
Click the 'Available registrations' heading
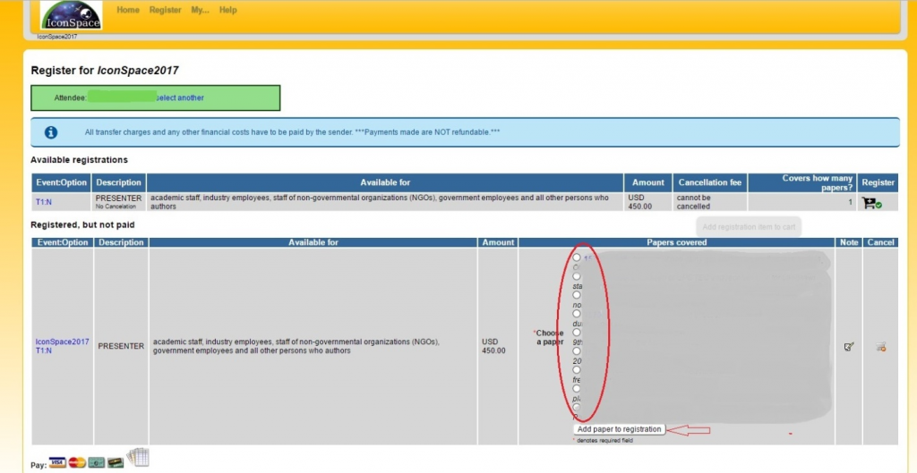pyautogui.click(x=79, y=159)
